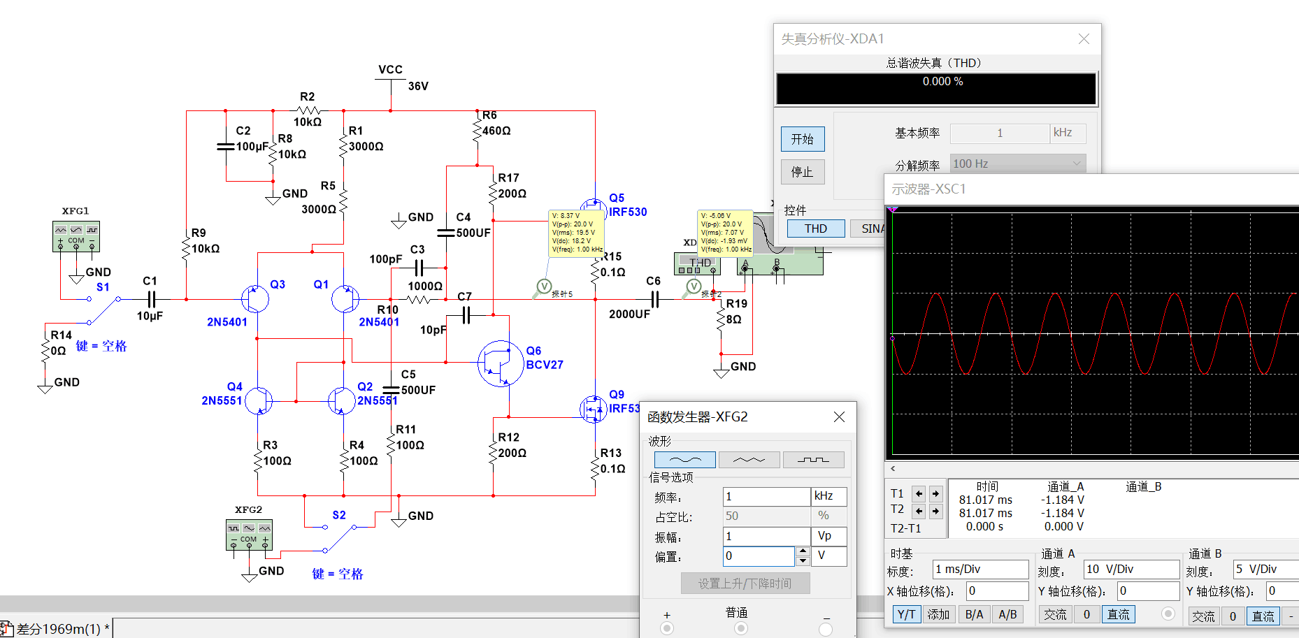Click the XFG2 function generator instrument

coord(249,535)
